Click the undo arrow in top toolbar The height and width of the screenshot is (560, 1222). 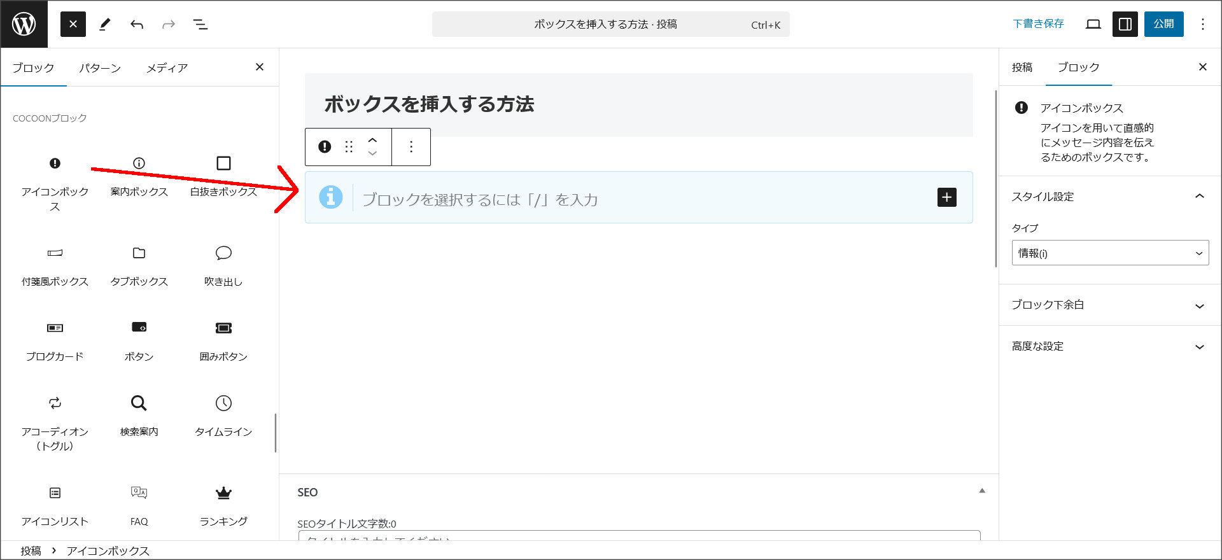tap(137, 24)
